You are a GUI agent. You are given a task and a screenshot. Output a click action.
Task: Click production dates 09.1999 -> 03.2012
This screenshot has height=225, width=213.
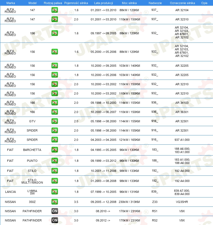[x=104, y=161]
